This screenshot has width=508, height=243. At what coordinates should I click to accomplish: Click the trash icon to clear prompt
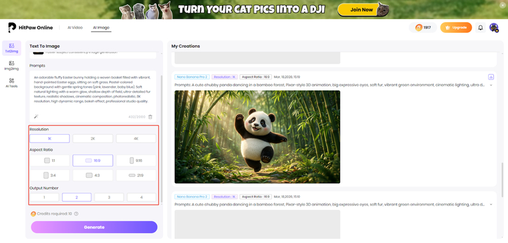[150, 117]
